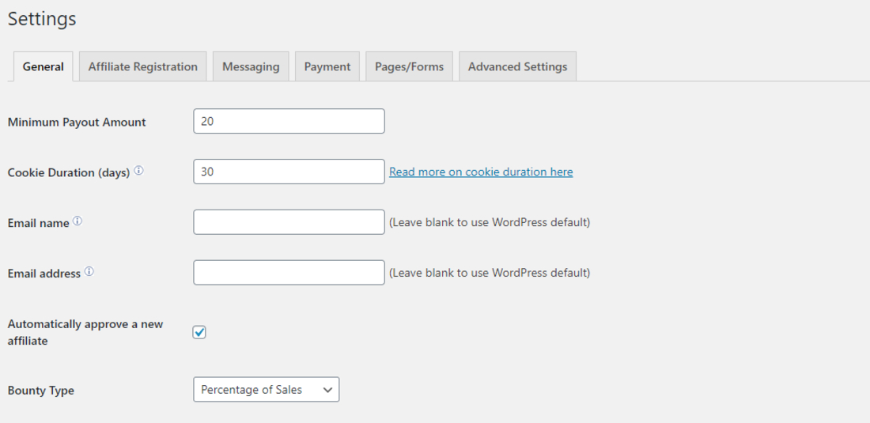
Task: Click the 'Automatically approve a new affiliate' label
Action: click(85, 332)
